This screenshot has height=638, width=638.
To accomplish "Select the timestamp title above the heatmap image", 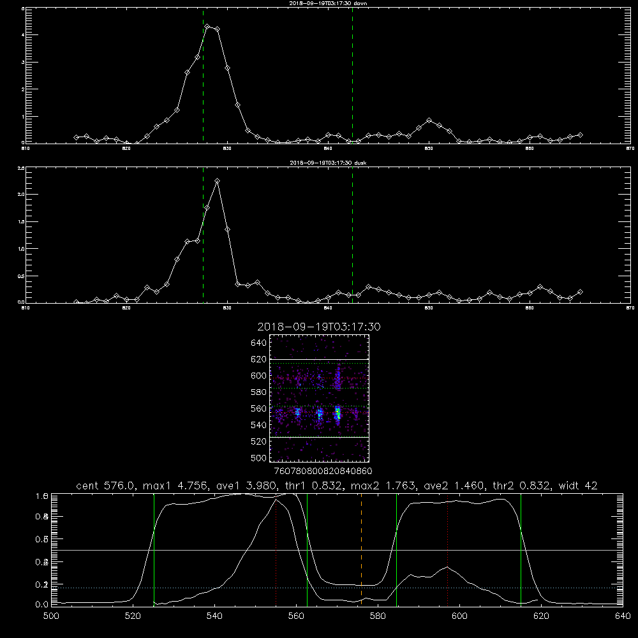I will click(319, 327).
